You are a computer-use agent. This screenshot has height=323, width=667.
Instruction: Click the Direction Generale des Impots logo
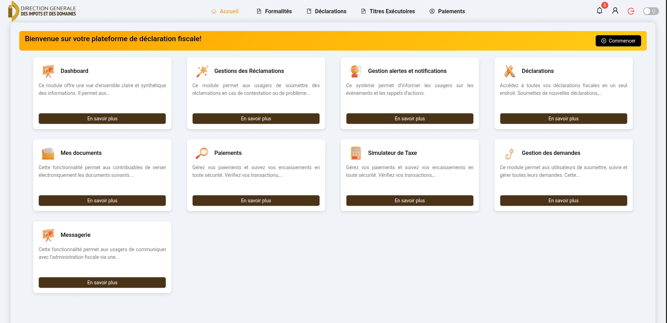point(42,11)
